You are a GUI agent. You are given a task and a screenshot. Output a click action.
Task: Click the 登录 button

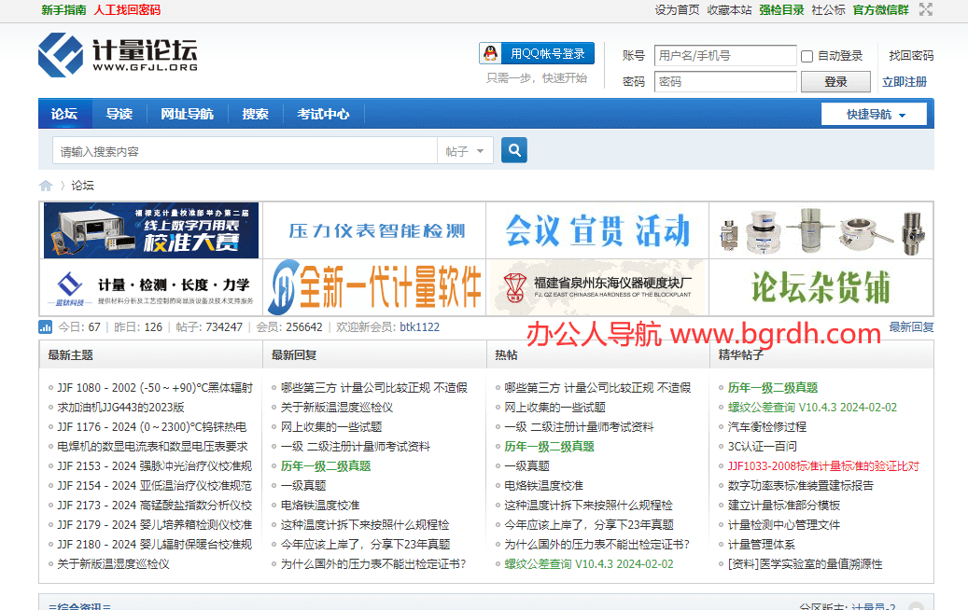pos(835,81)
